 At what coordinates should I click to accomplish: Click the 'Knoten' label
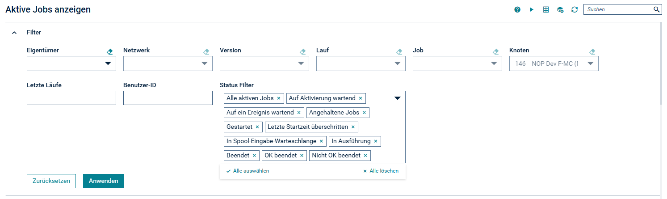click(519, 51)
